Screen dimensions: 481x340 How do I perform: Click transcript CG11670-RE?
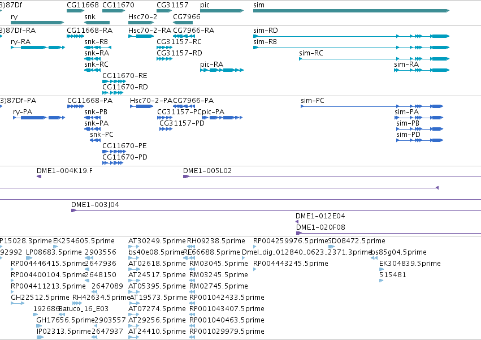point(114,81)
